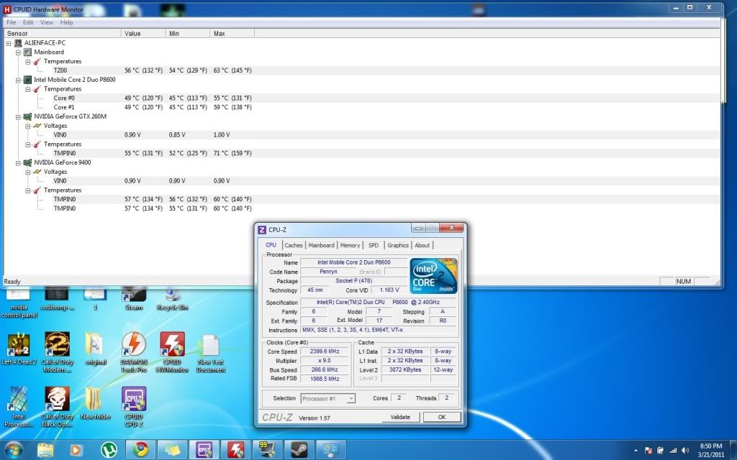Open uTorrent from the taskbar
The width and height of the screenshot is (737, 460).
tap(109, 450)
